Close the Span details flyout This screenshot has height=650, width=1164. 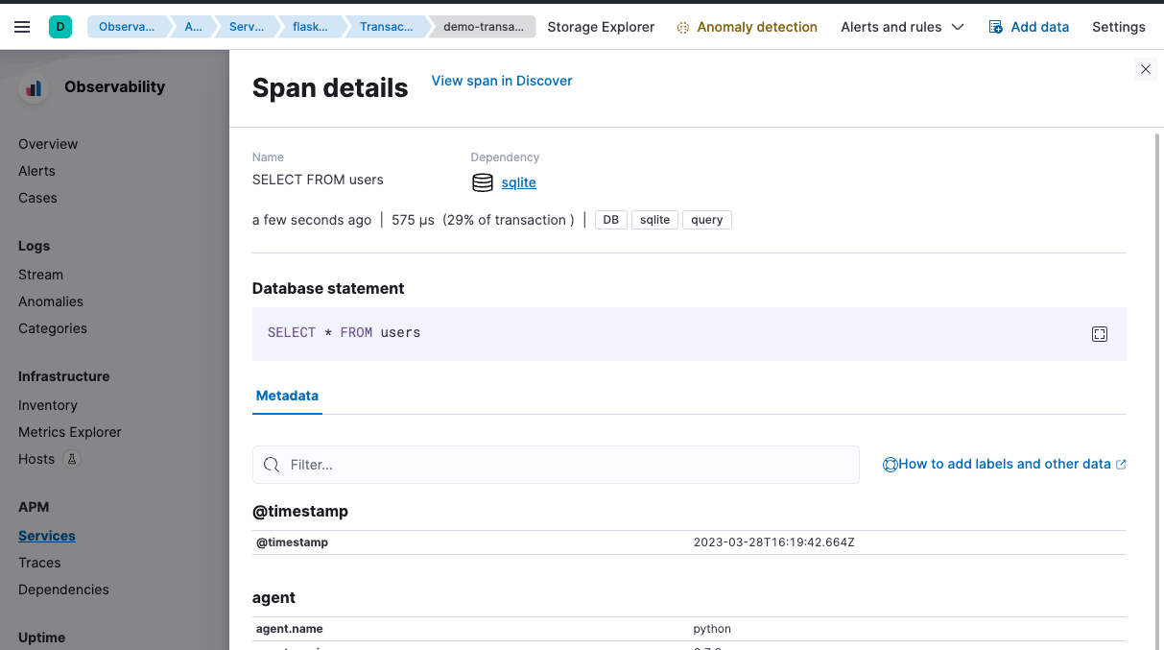click(x=1145, y=69)
